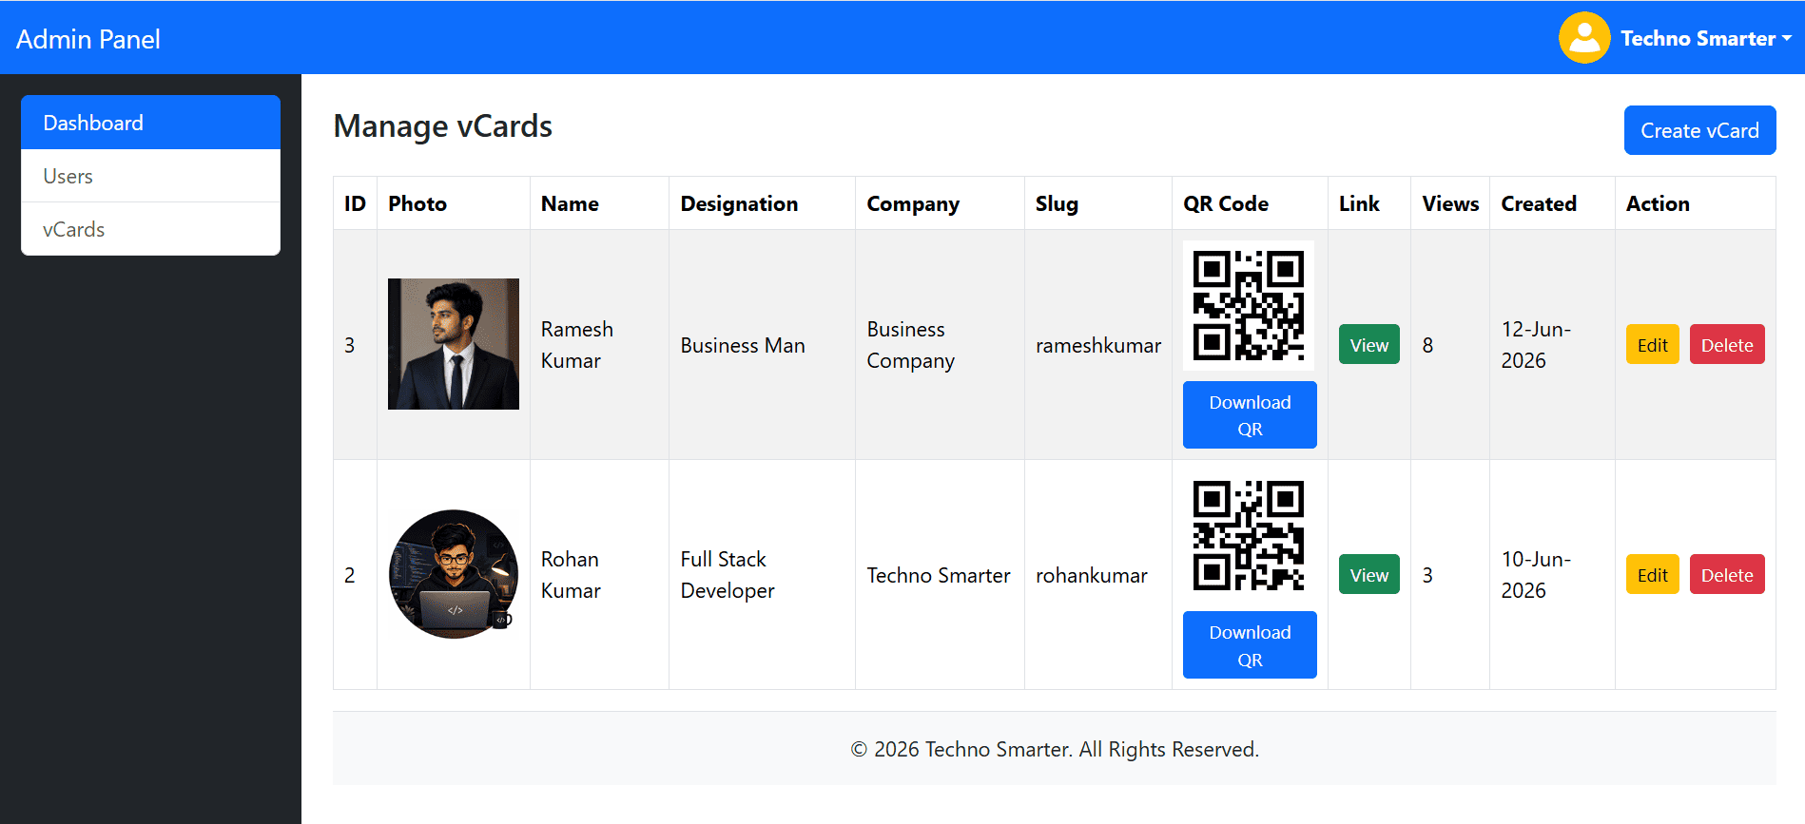Open Rohan Kumar's profile photo
Screen dimensions: 1805x824
pyautogui.click(x=454, y=574)
